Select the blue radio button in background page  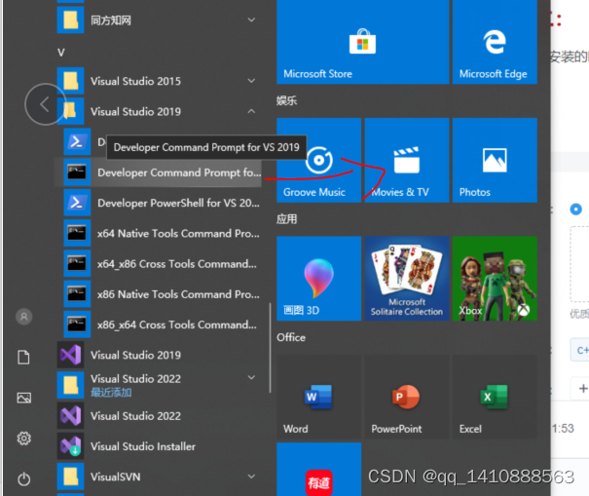pos(575,210)
